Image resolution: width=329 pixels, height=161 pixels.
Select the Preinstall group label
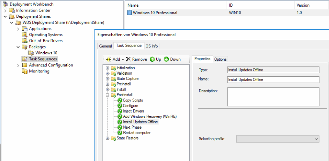pos(124,84)
